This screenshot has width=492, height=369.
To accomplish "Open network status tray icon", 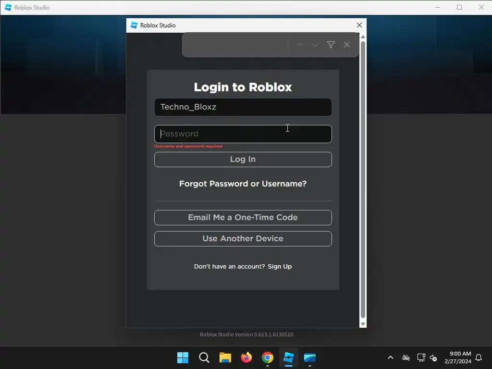I will pyautogui.click(x=421, y=357).
